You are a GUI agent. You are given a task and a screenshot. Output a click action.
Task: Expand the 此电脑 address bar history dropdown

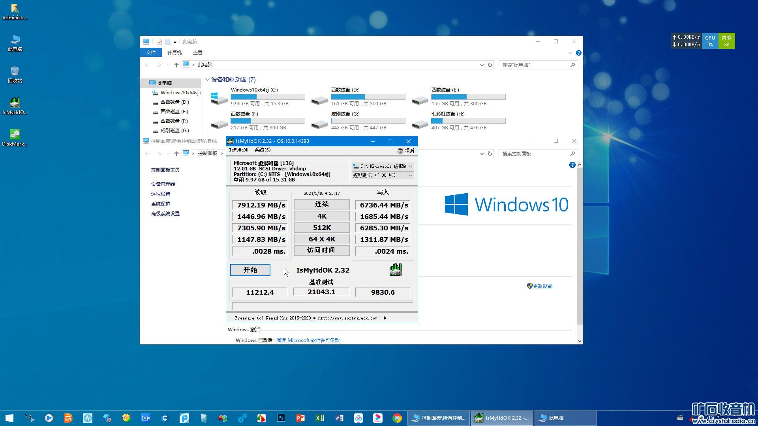point(482,65)
